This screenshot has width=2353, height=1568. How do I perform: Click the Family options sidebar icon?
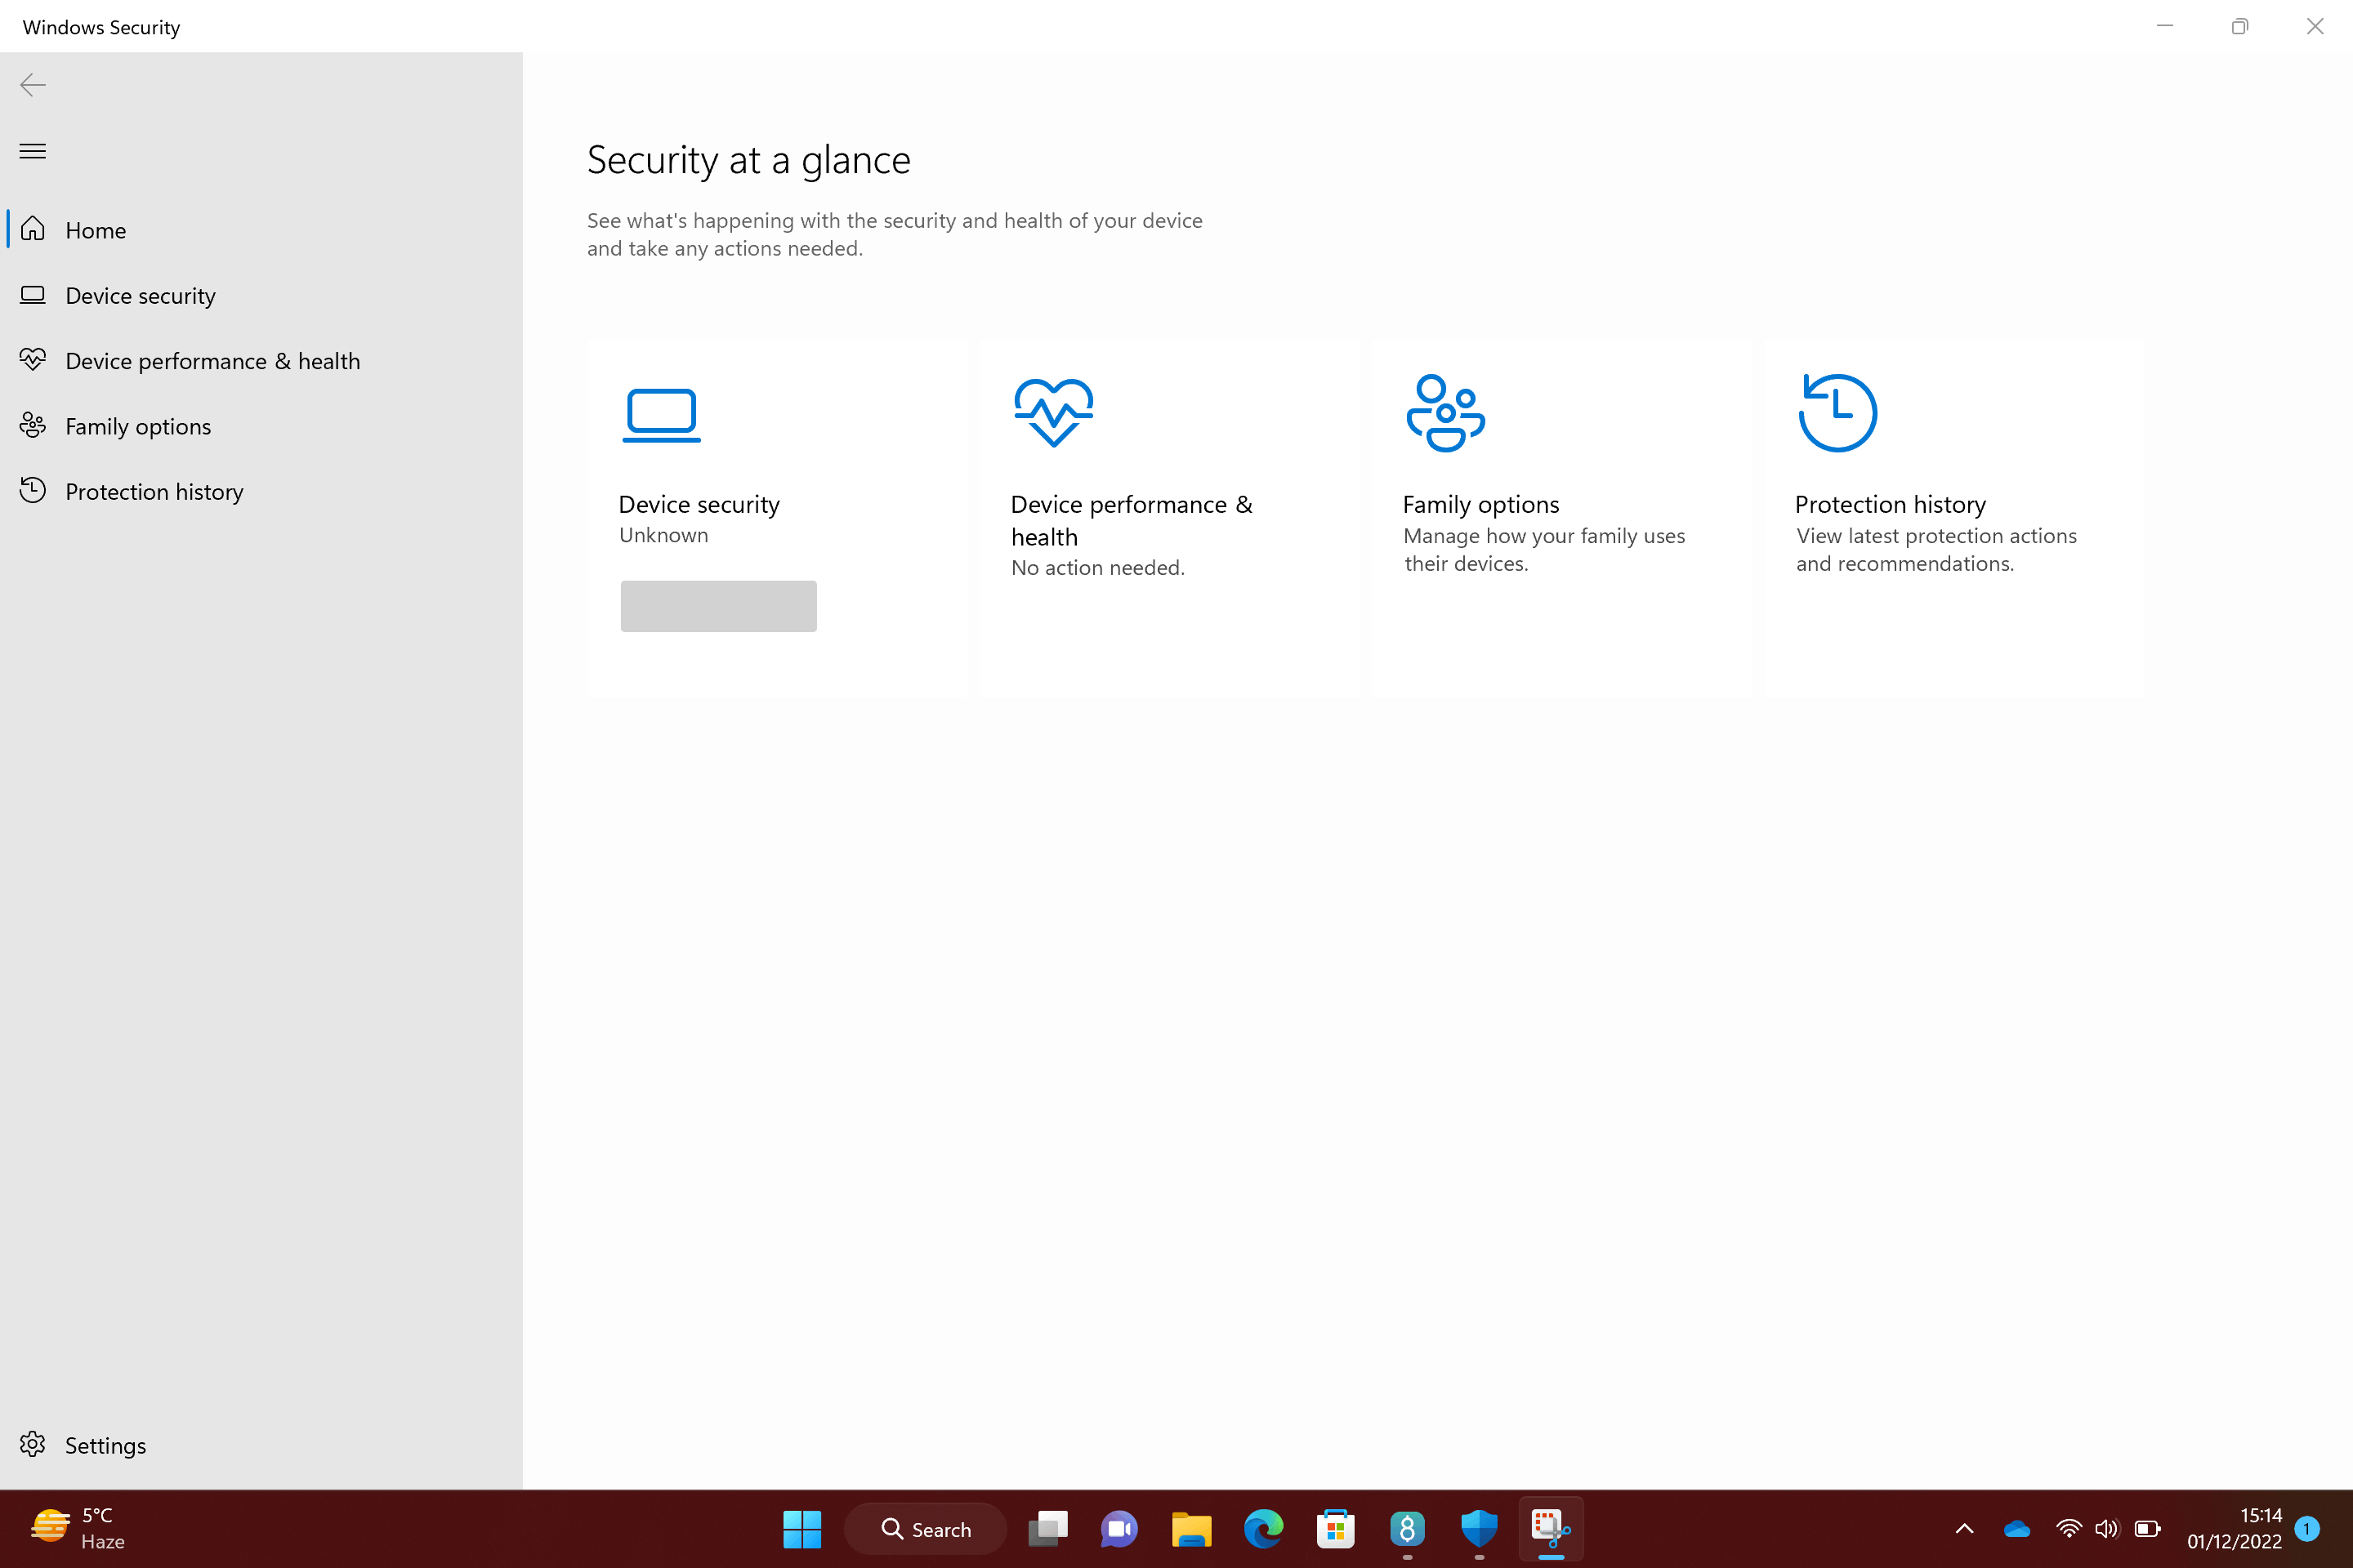pyautogui.click(x=33, y=426)
